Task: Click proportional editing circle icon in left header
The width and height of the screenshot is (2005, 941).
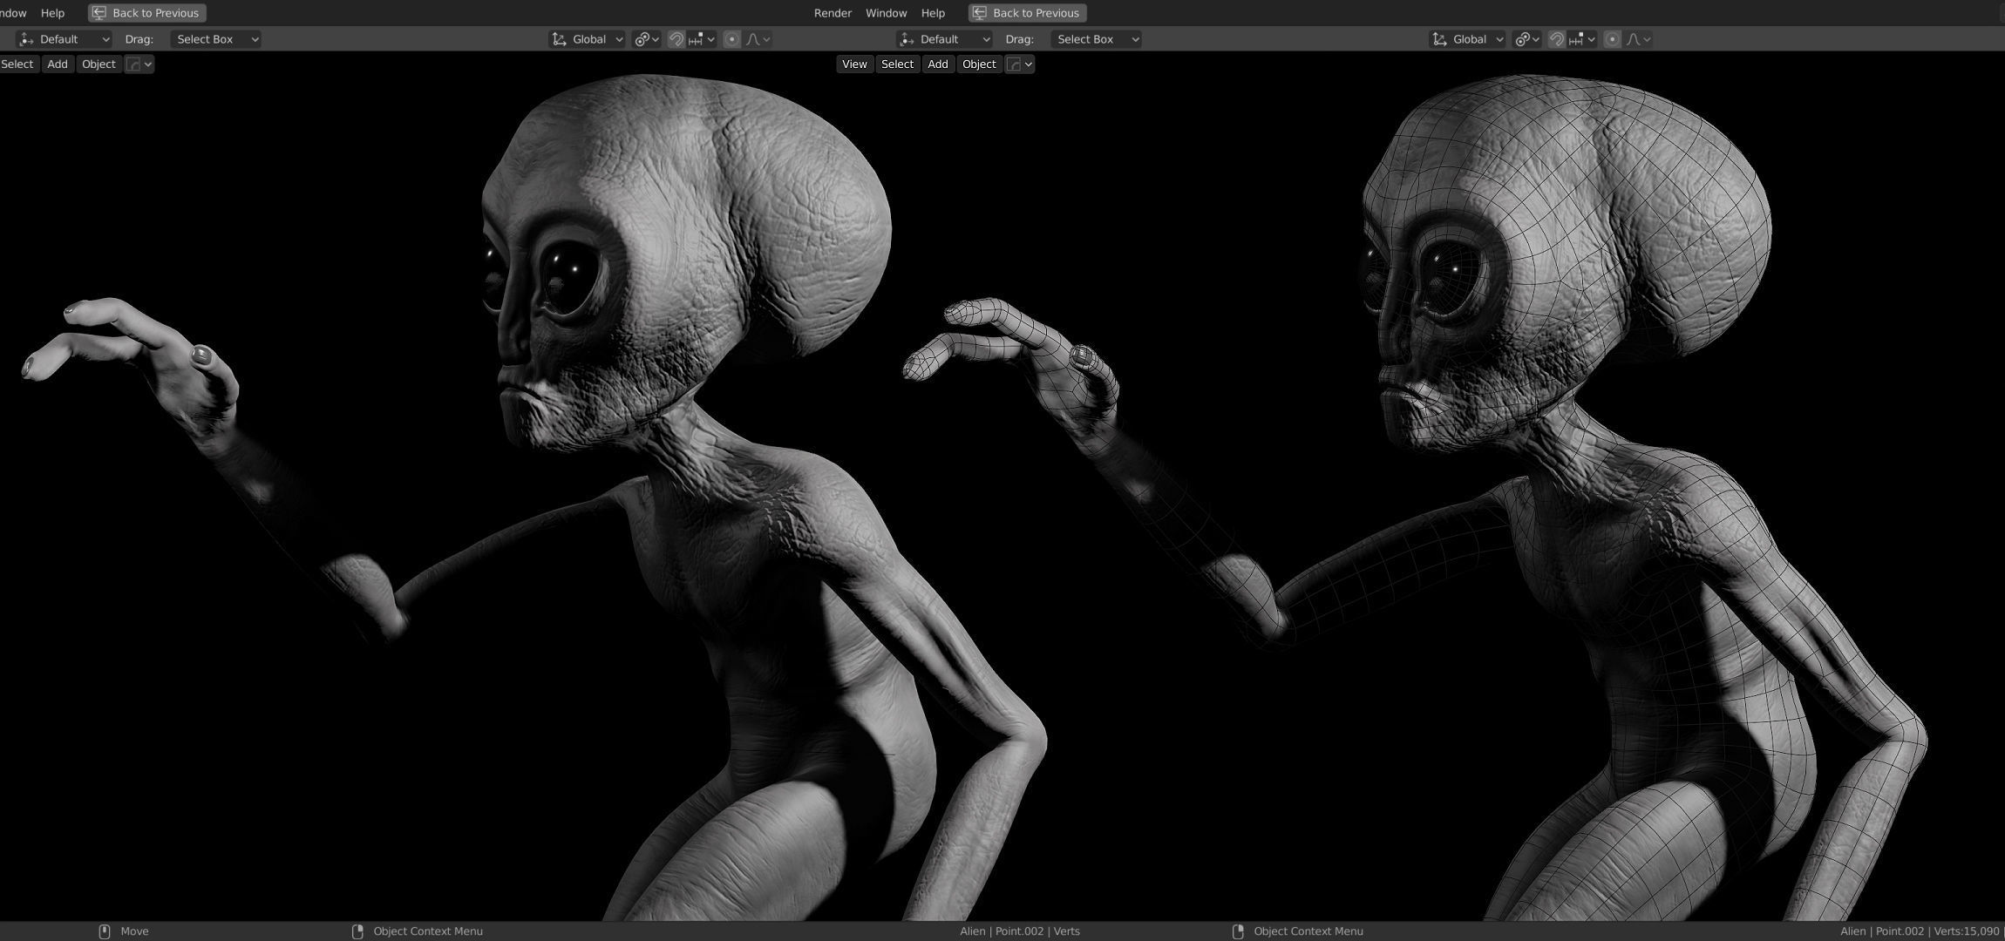Action: [x=731, y=39]
